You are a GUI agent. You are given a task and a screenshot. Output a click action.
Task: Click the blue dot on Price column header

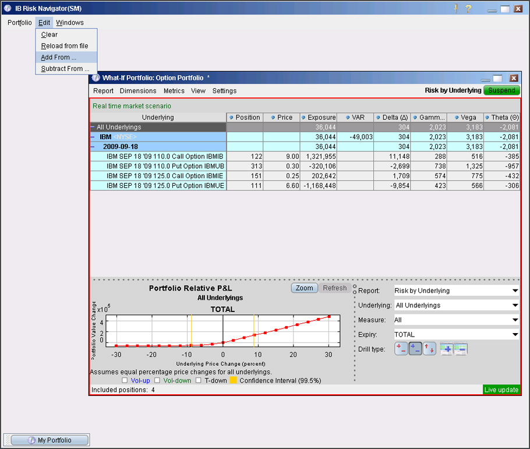(x=273, y=118)
